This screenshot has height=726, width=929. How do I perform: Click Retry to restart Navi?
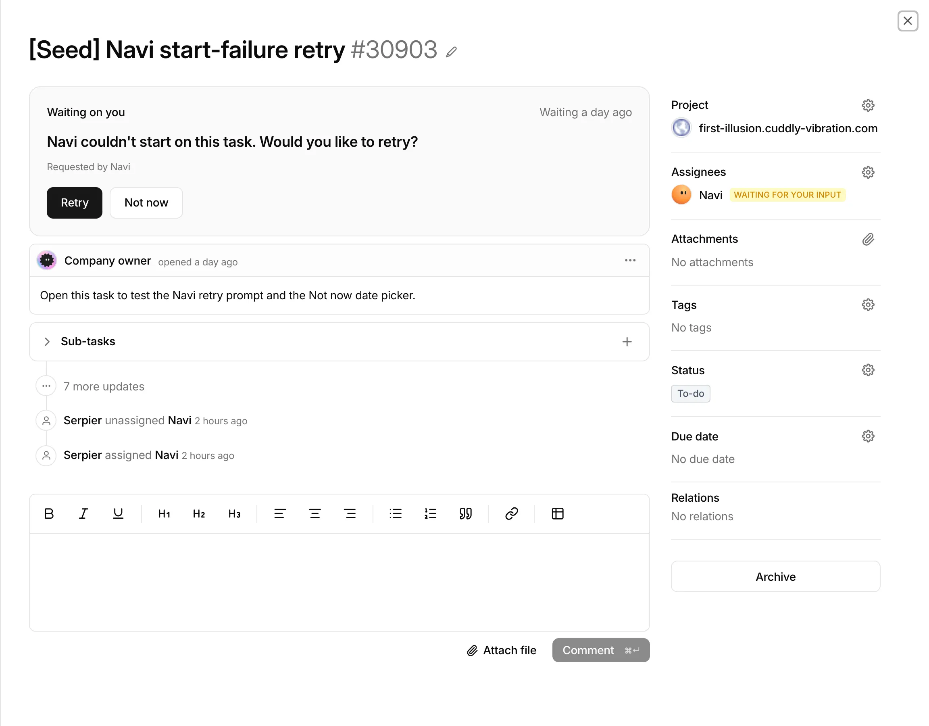pyautogui.click(x=75, y=203)
